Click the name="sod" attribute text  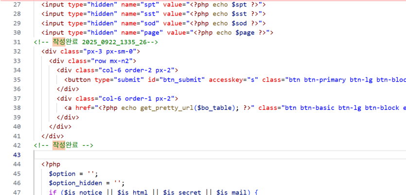140,23
